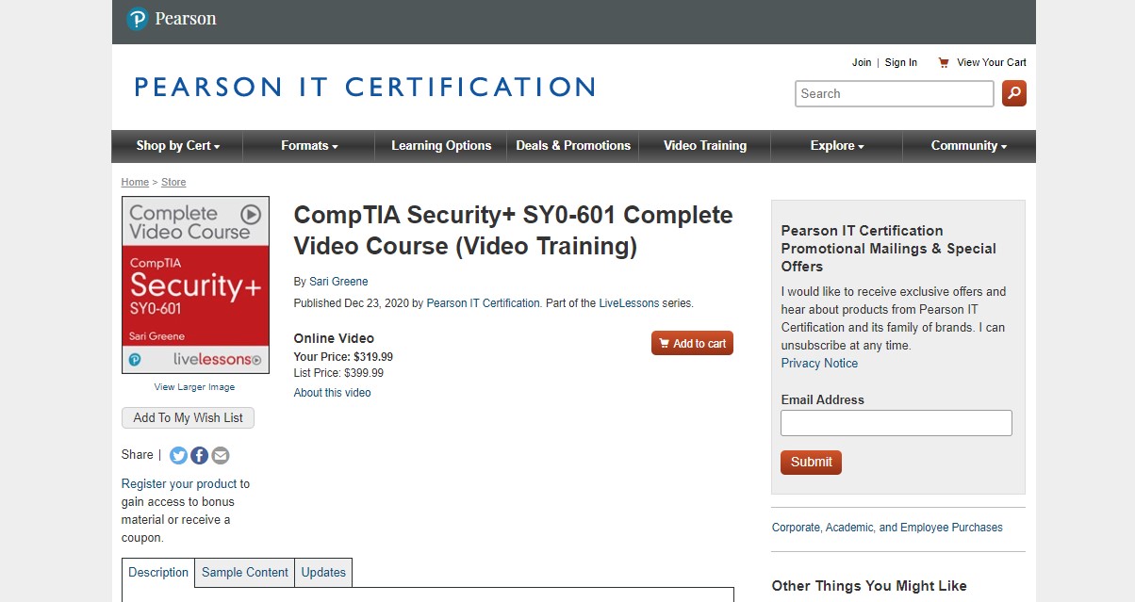1135x602 pixels.
Task: Share via Facebook icon
Action: pos(200,456)
